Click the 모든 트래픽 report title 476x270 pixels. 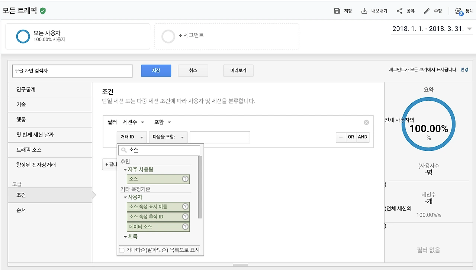pyautogui.click(x=20, y=11)
